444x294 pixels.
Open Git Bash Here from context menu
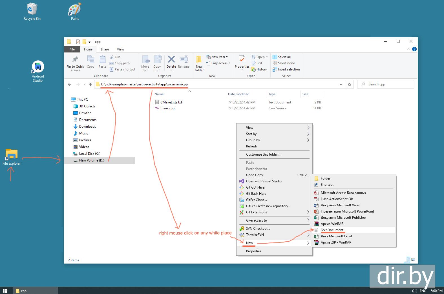point(256,194)
